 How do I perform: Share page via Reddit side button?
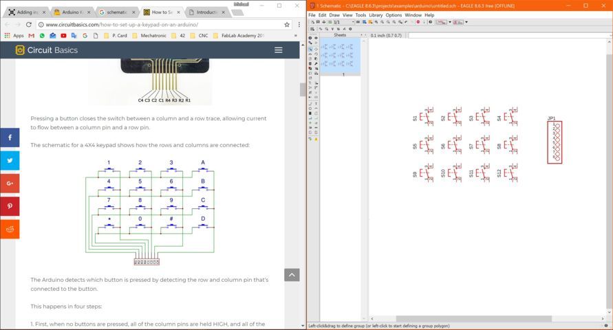(x=10, y=229)
